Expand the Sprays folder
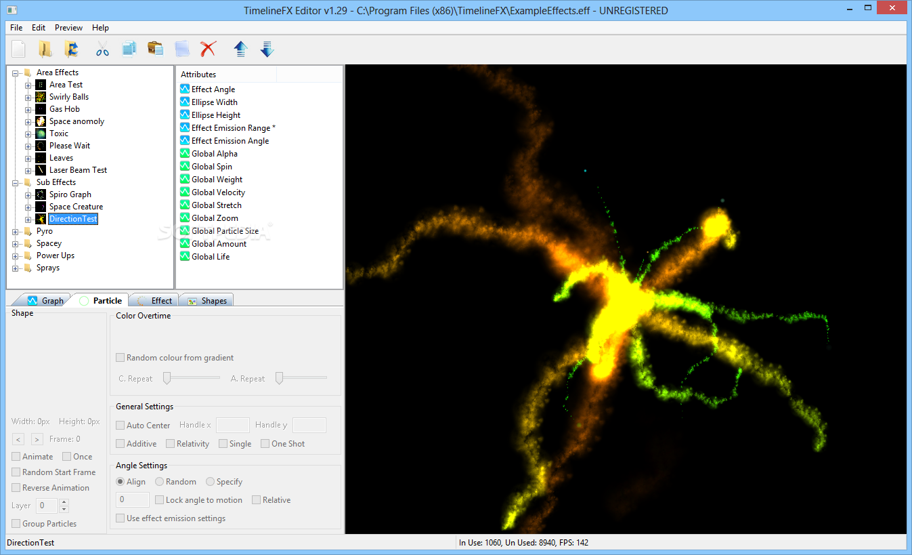Viewport: 912px width, 555px height. (16, 268)
